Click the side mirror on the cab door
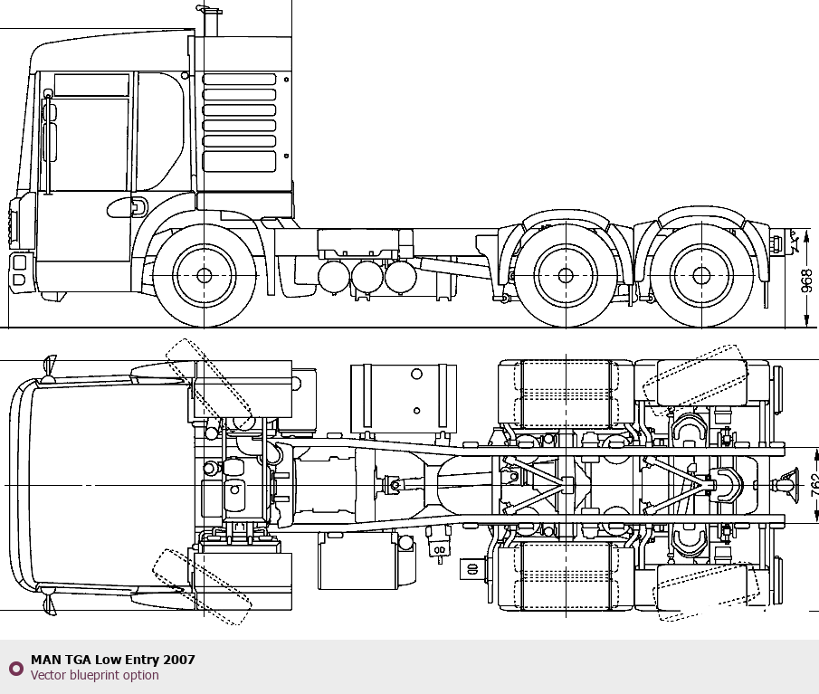Viewport: 819px width, 694px height. [x=49, y=141]
